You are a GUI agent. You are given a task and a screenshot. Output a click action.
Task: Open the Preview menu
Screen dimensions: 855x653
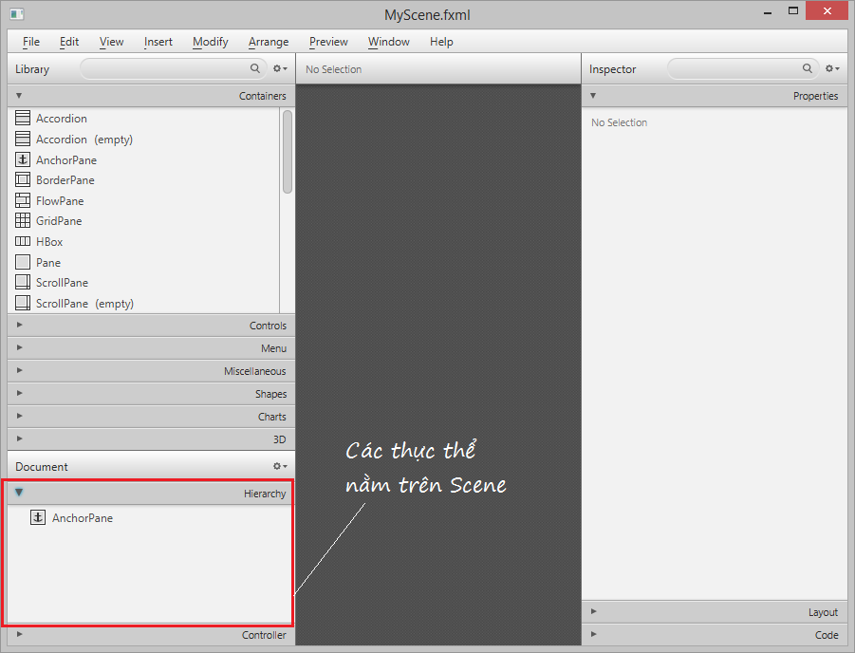(328, 42)
